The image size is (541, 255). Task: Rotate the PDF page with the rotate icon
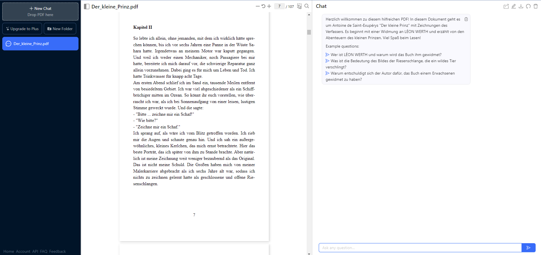pyautogui.click(x=263, y=6)
